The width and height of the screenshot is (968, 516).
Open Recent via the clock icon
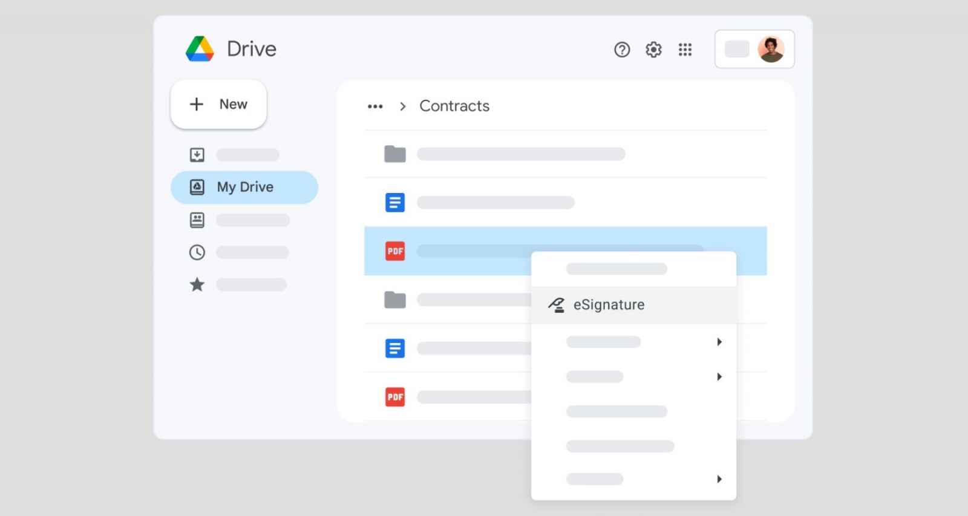click(197, 252)
